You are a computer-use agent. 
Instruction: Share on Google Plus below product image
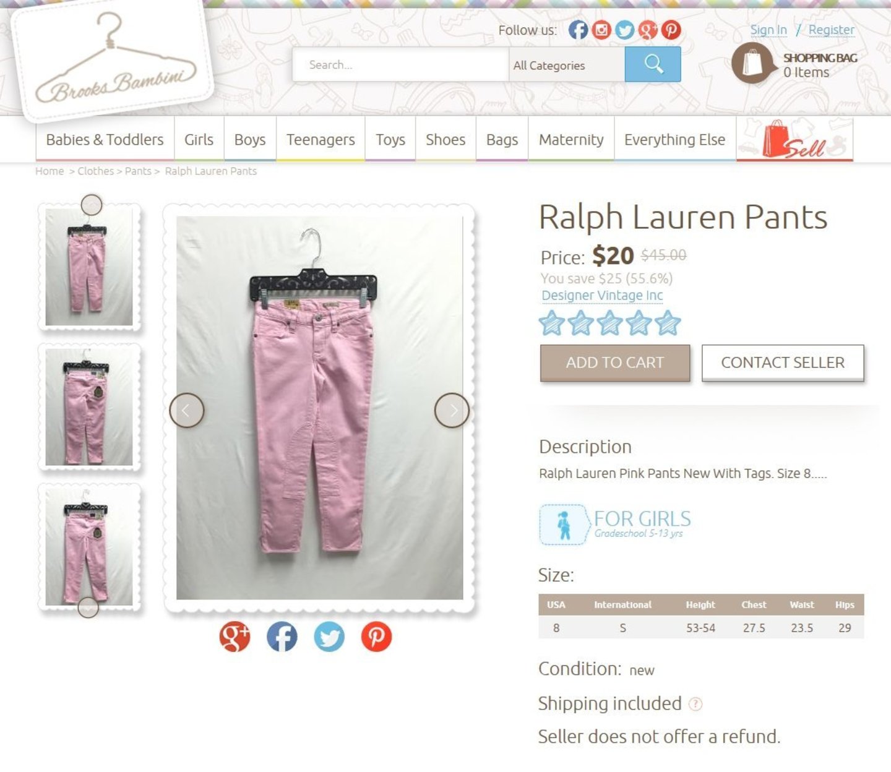pos(235,637)
